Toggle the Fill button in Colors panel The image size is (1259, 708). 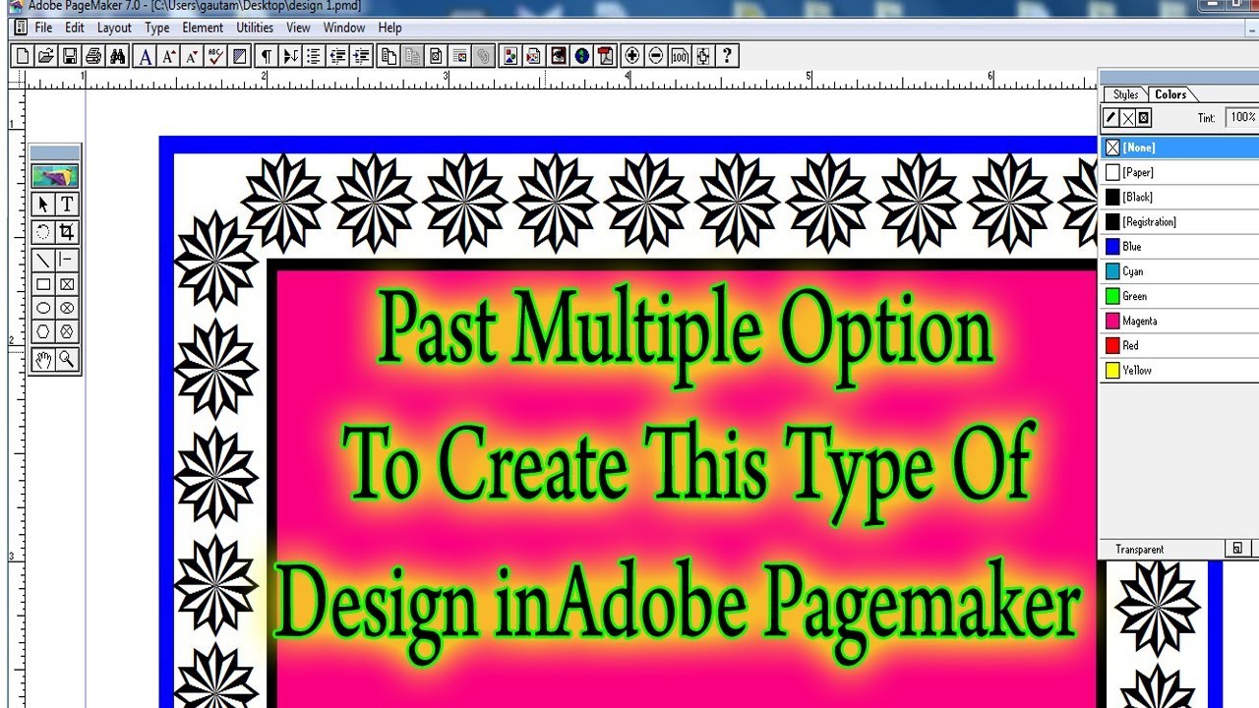(x=1127, y=118)
